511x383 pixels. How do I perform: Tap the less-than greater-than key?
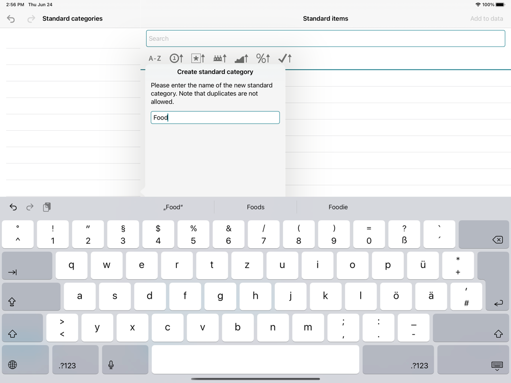(x=62, y=328)
